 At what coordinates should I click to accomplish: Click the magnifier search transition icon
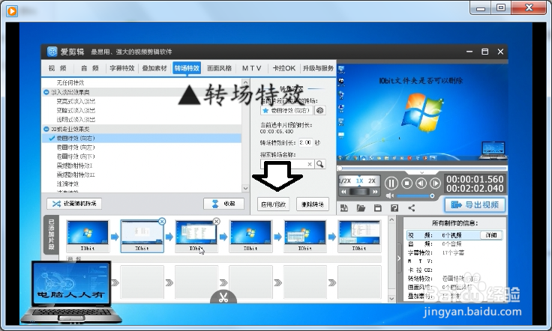[x=320, y=164]
